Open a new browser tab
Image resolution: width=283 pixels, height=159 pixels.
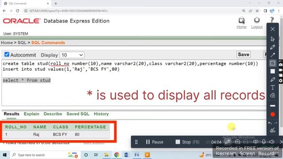point(56,4)
